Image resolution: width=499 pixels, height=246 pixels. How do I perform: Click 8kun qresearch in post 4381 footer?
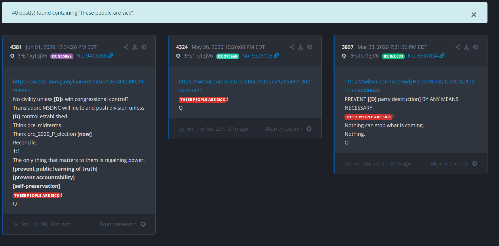pos(118,224)
